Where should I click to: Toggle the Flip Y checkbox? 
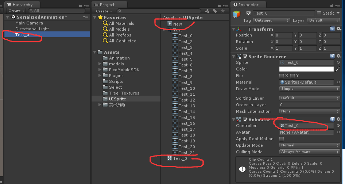tap(292, 76)
